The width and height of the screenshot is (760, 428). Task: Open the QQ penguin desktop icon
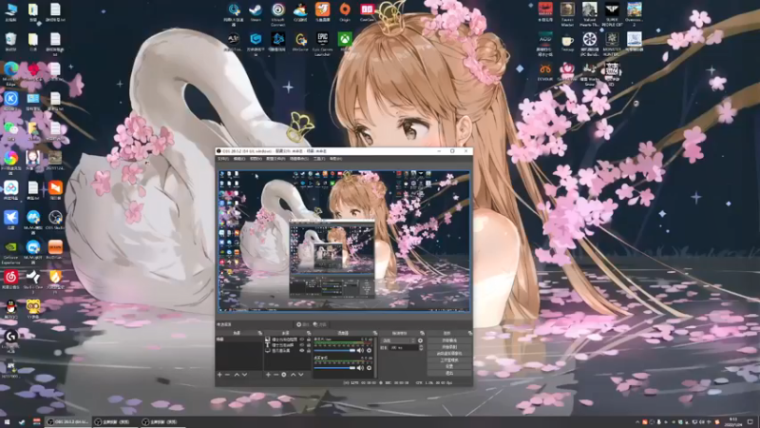click(x=10, y=309)
